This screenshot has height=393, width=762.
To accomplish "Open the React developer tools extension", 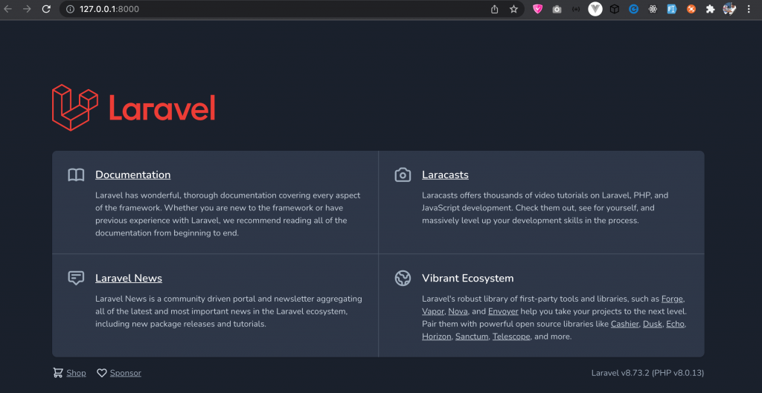I will 653,9.
